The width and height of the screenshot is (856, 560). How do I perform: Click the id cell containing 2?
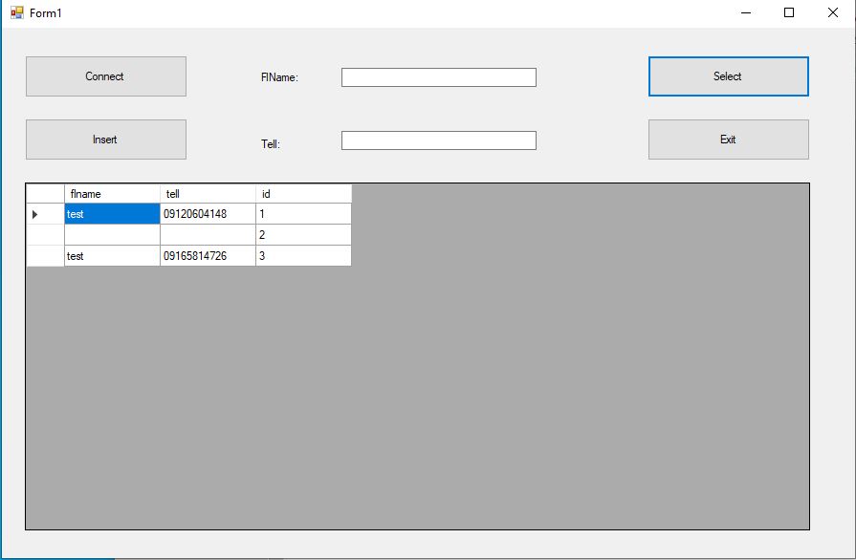click(303, 235)
